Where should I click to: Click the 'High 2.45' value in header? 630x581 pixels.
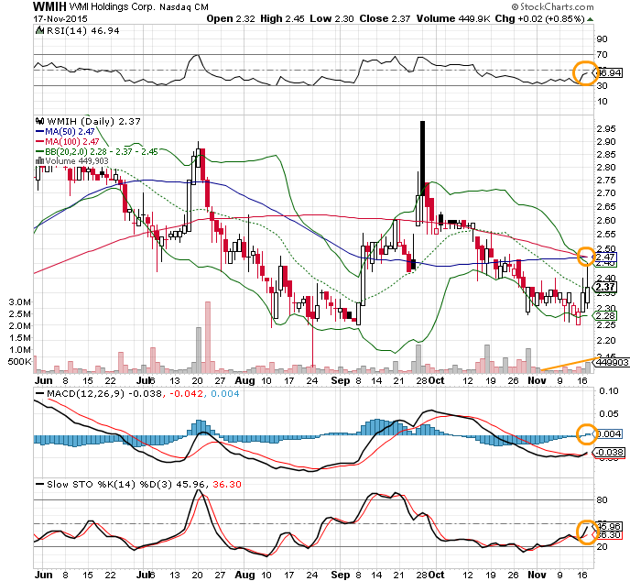pyautogui.click(x=282, y=19)
